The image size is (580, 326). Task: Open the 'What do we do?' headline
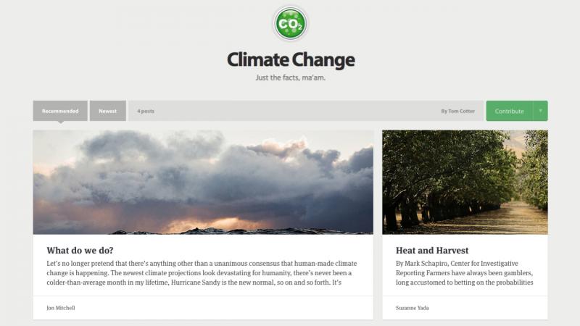80,251
